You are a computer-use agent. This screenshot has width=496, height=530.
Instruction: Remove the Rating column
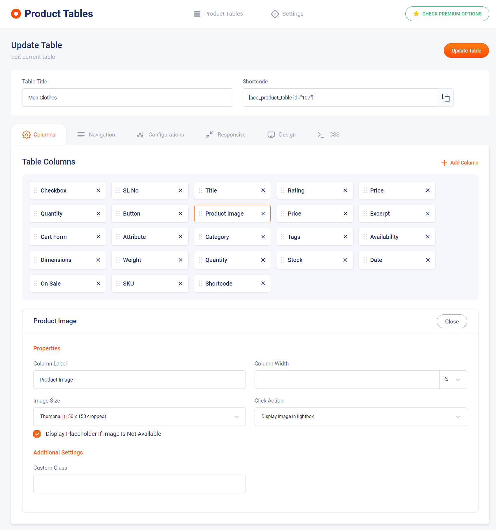[345, 190]
